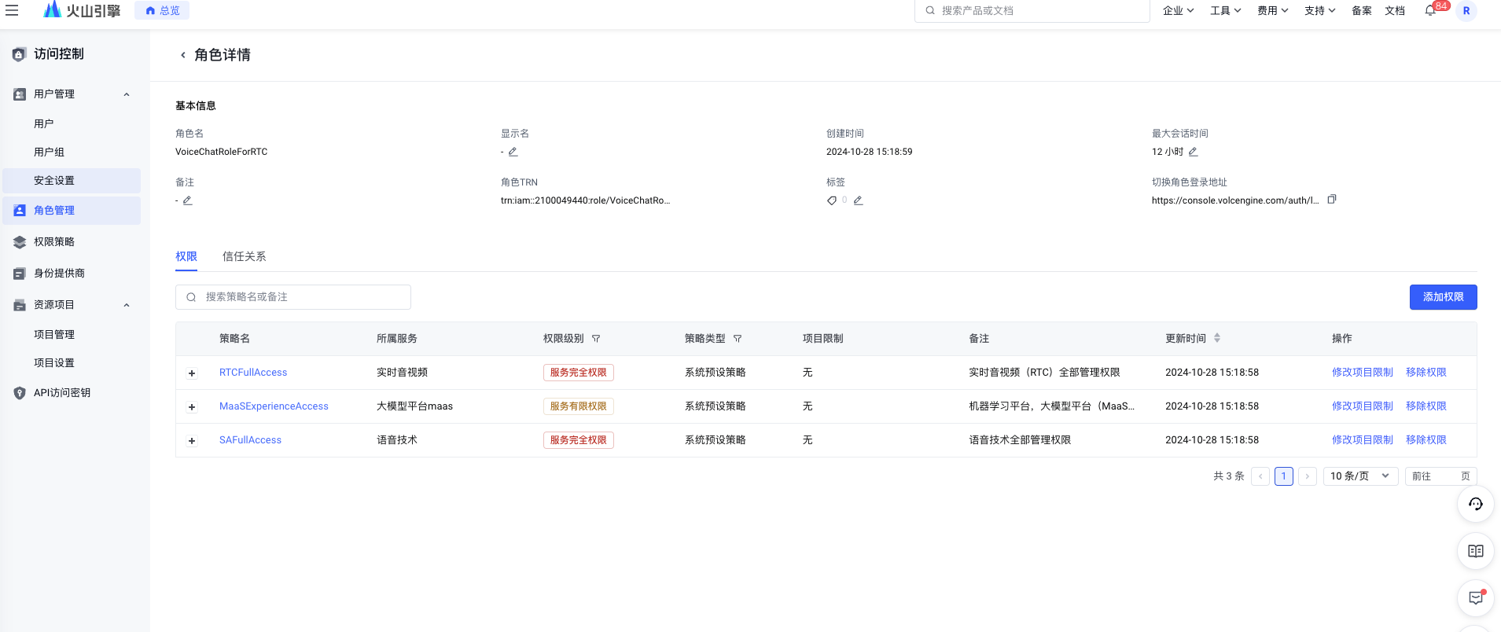This screenshot has height=632, width=1501.
Task: Edit the 备注 field pencil icon
Action: click(187, 200)
